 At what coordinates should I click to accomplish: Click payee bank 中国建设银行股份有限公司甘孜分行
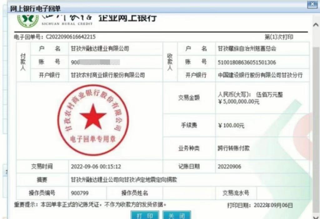point(260,75)
